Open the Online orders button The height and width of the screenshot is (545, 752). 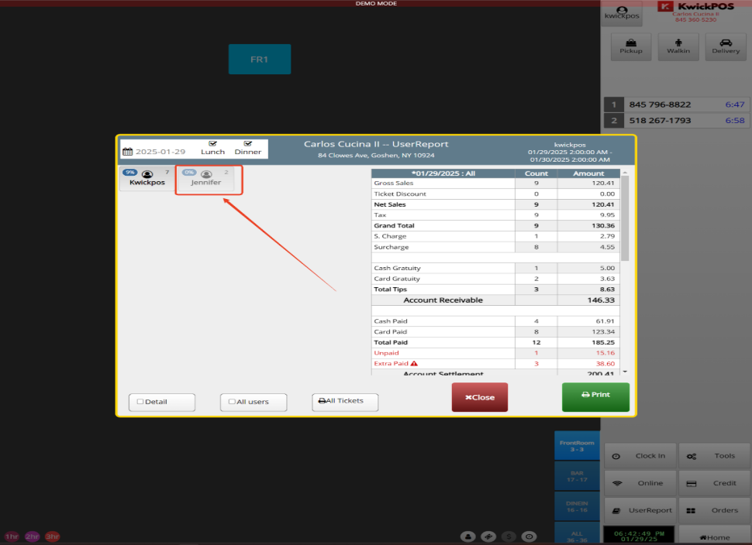pos(640,483)
